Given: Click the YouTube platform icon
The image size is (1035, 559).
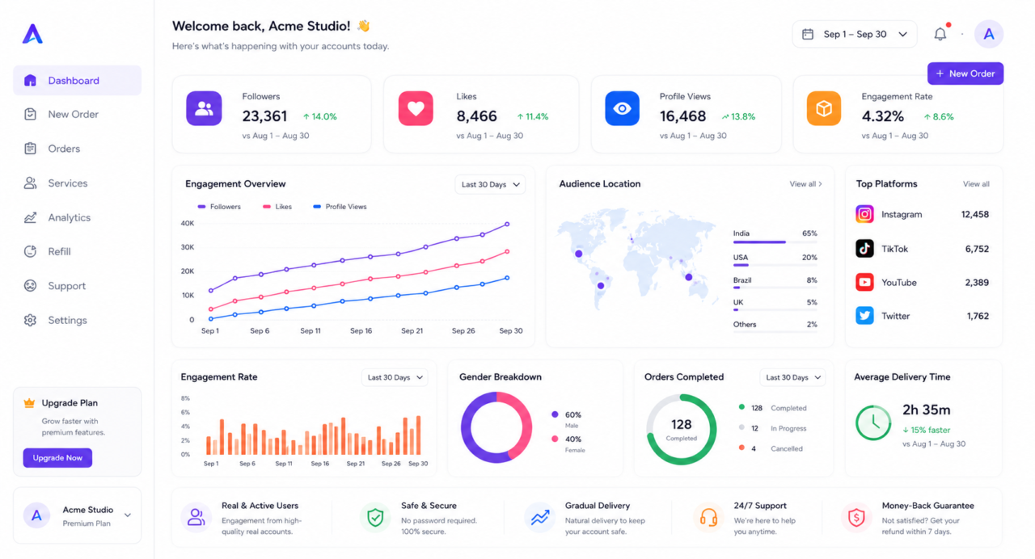Looking at the screenshot, I should pyautogui.click(x=865, y=283).
